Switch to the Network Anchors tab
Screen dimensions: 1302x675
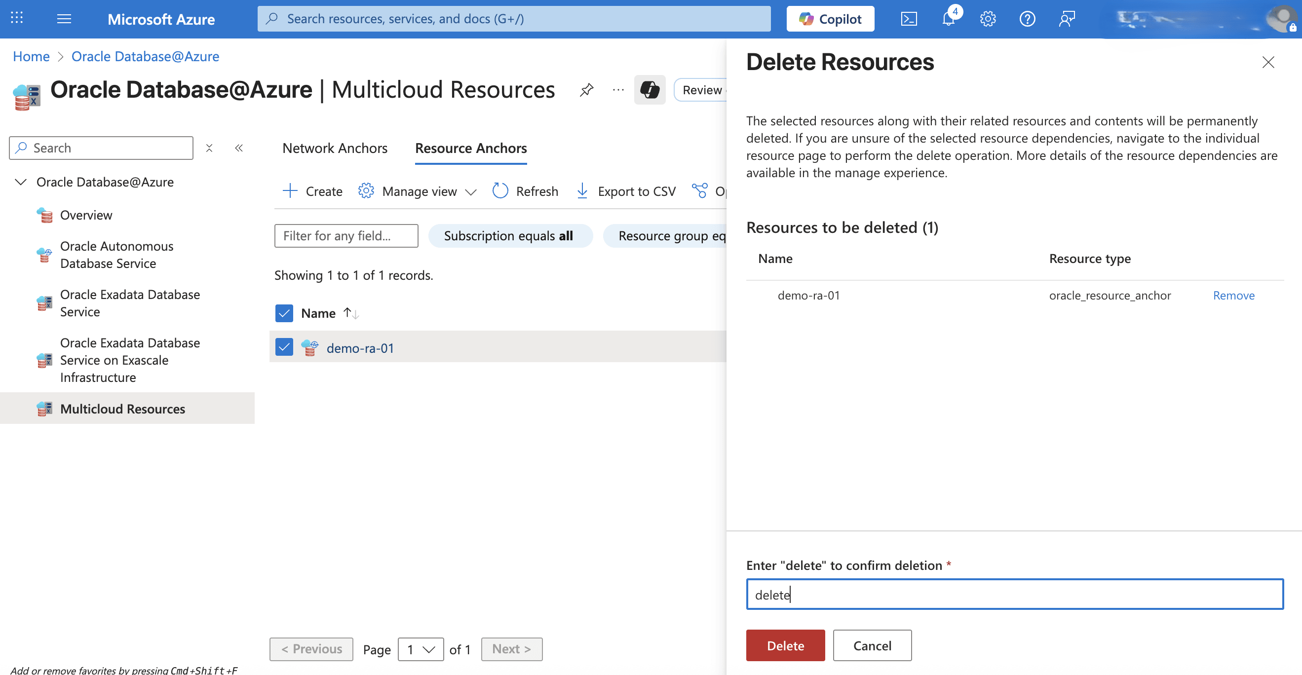coord(335,148)
